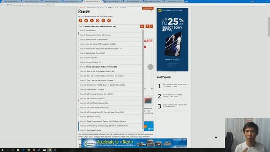Switch to the last browser tab
The width and height of the screenshot is (270, 152).
[x=174, y=1]
